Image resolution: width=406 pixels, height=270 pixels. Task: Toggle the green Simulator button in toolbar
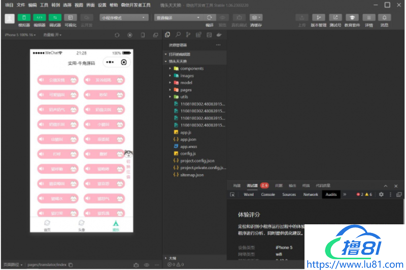pos(24,17)
